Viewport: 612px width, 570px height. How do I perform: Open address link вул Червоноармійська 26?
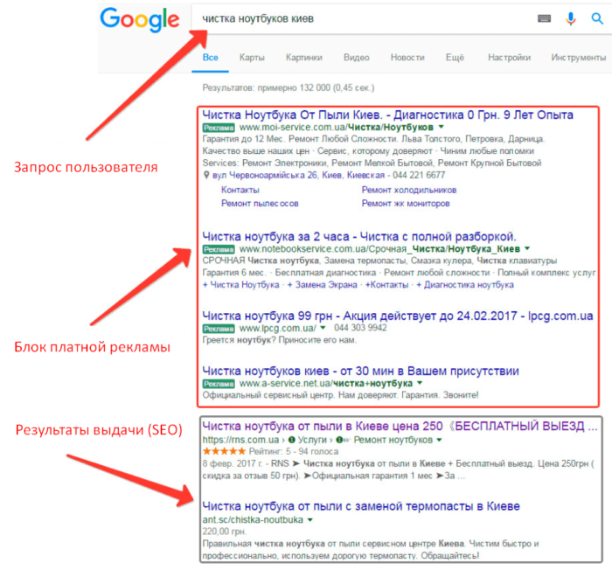click(299, 175)
